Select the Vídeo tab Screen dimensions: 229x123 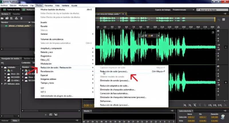click(15, 121)
